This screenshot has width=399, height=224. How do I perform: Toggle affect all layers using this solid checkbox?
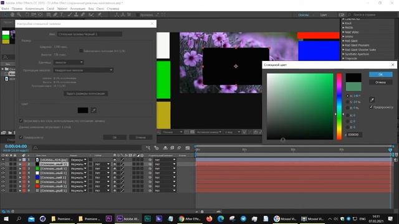point(21,121)
